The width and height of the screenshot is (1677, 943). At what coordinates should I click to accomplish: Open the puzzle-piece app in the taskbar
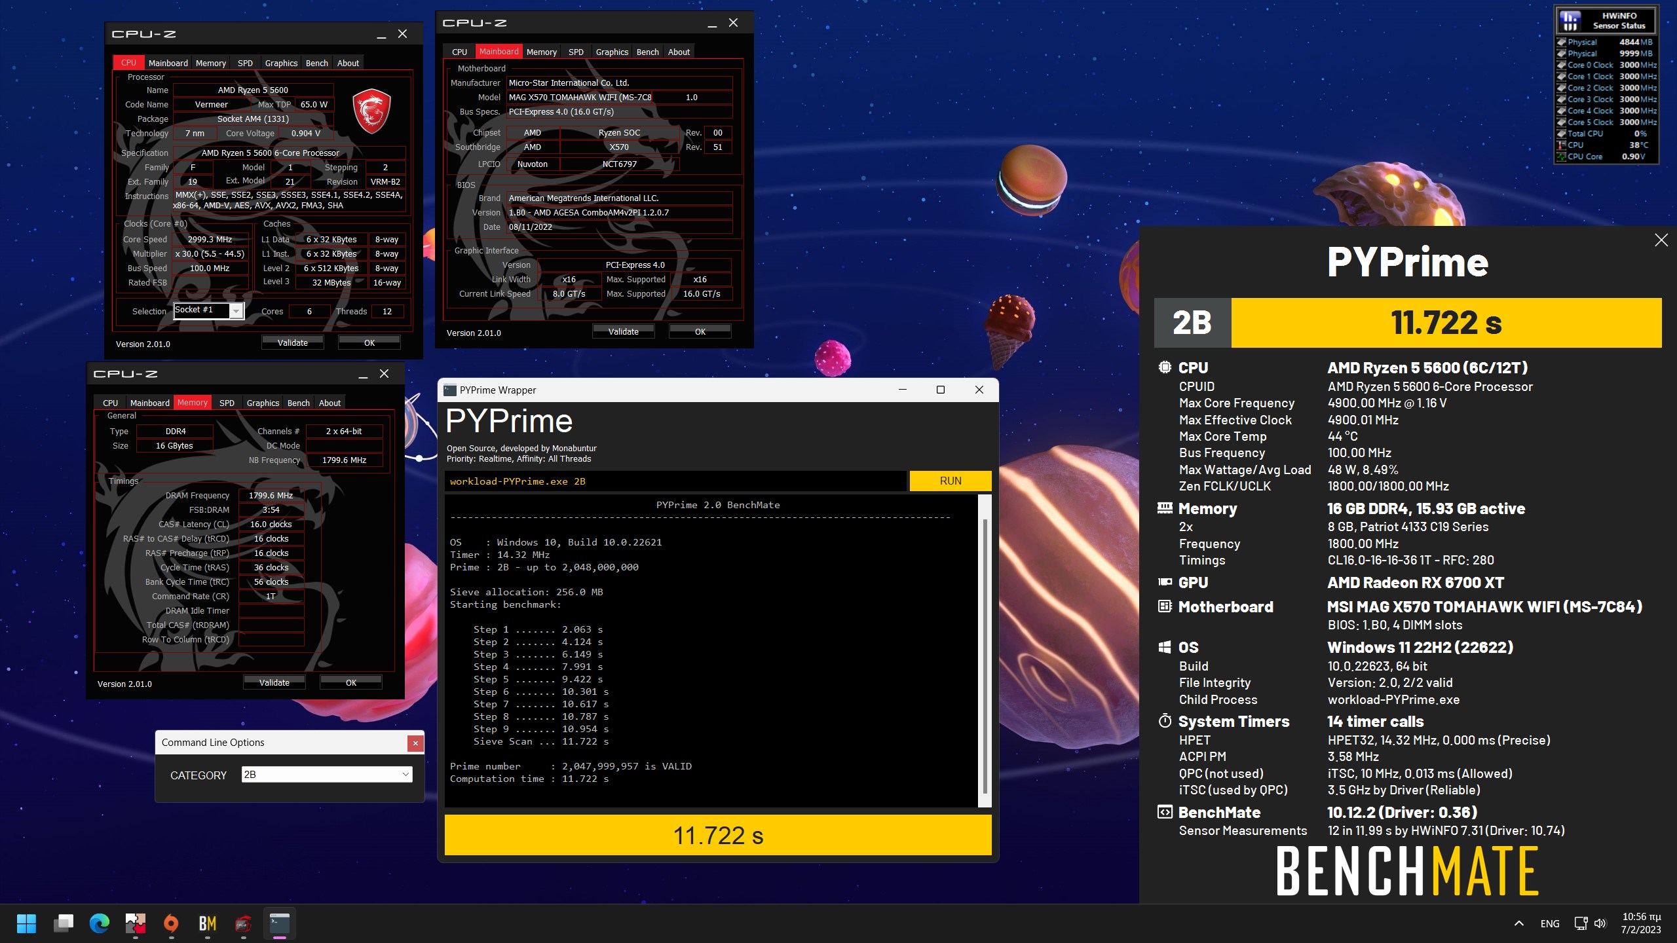[x=136, y=923]
